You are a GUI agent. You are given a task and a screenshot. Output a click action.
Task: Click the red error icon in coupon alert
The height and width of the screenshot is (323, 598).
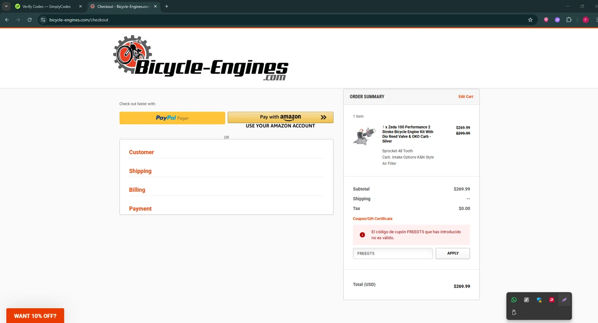(362, 235)
